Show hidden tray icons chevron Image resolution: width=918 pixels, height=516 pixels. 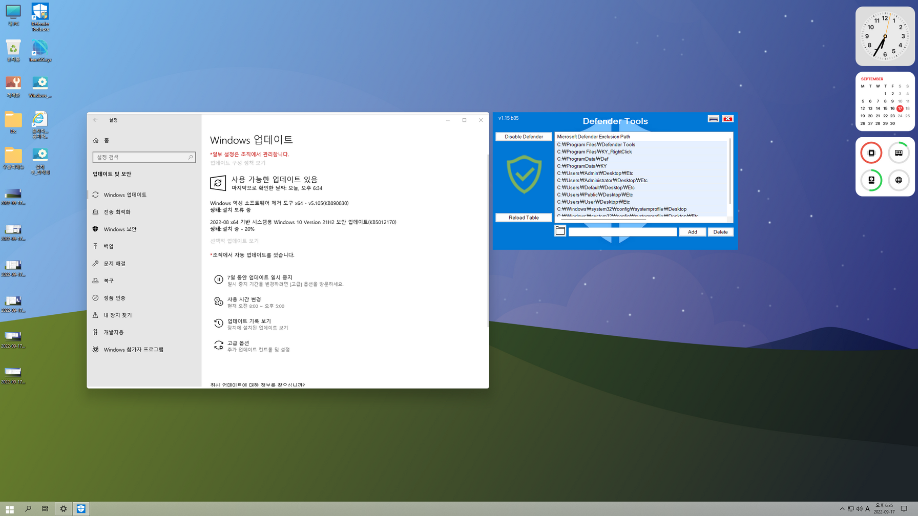click(x=842, y=509)
